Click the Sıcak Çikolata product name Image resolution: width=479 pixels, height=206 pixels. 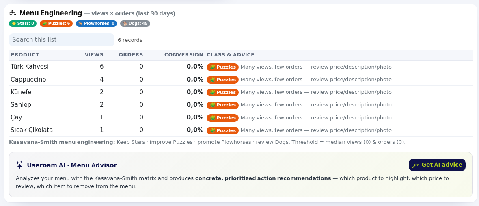tap(32, 130)
